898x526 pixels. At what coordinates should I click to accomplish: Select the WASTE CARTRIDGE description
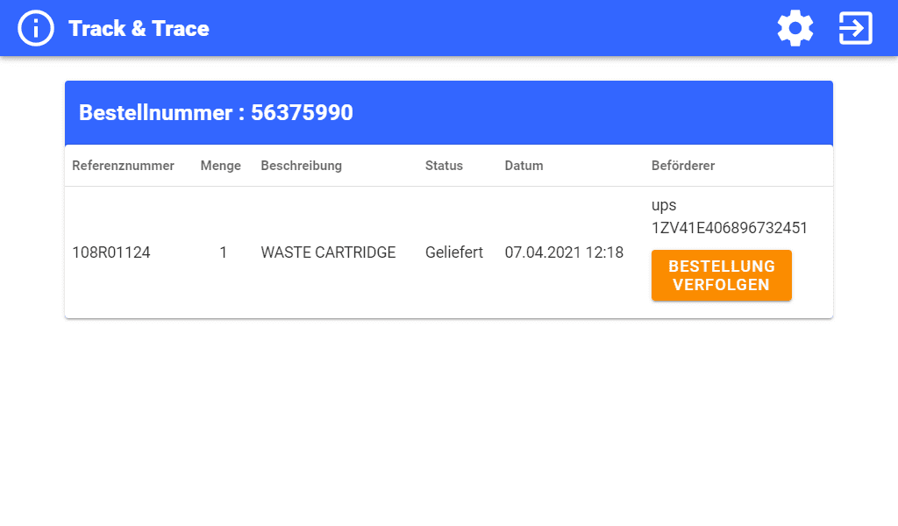[x=328, y=252]
